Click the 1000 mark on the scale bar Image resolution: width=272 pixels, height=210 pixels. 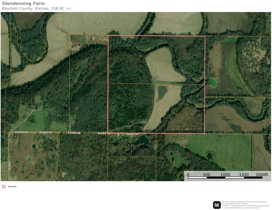(x=225, y=175)
